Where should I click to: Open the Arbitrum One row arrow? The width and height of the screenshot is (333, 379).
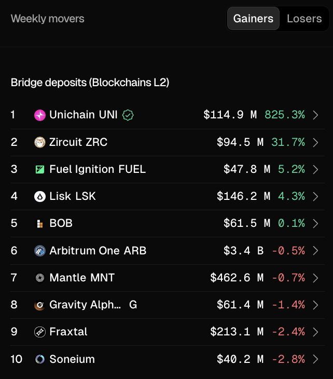[x=315, y=251]
